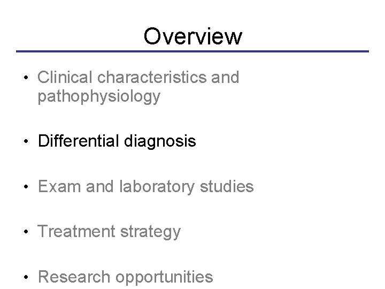Image resolution: width=385 pixels, height=289 pixels.
Task: Click the bullet dot before "Research opportunities"
Action: 26,277
